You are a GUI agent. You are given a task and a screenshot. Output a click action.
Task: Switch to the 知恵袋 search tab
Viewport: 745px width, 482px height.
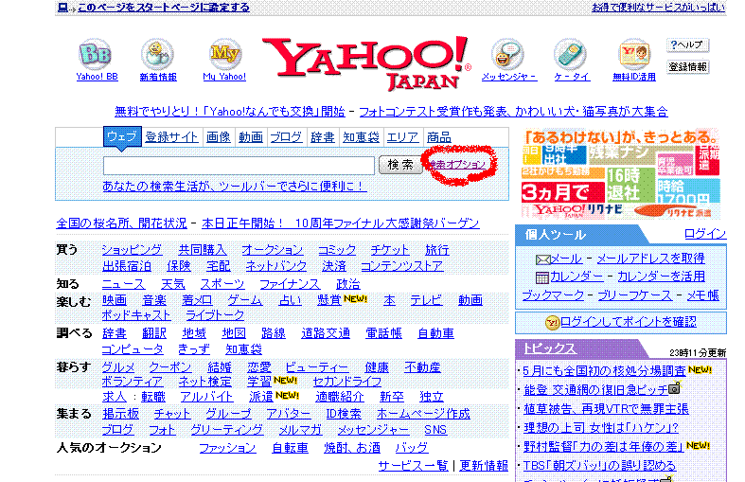coord(361,137)
